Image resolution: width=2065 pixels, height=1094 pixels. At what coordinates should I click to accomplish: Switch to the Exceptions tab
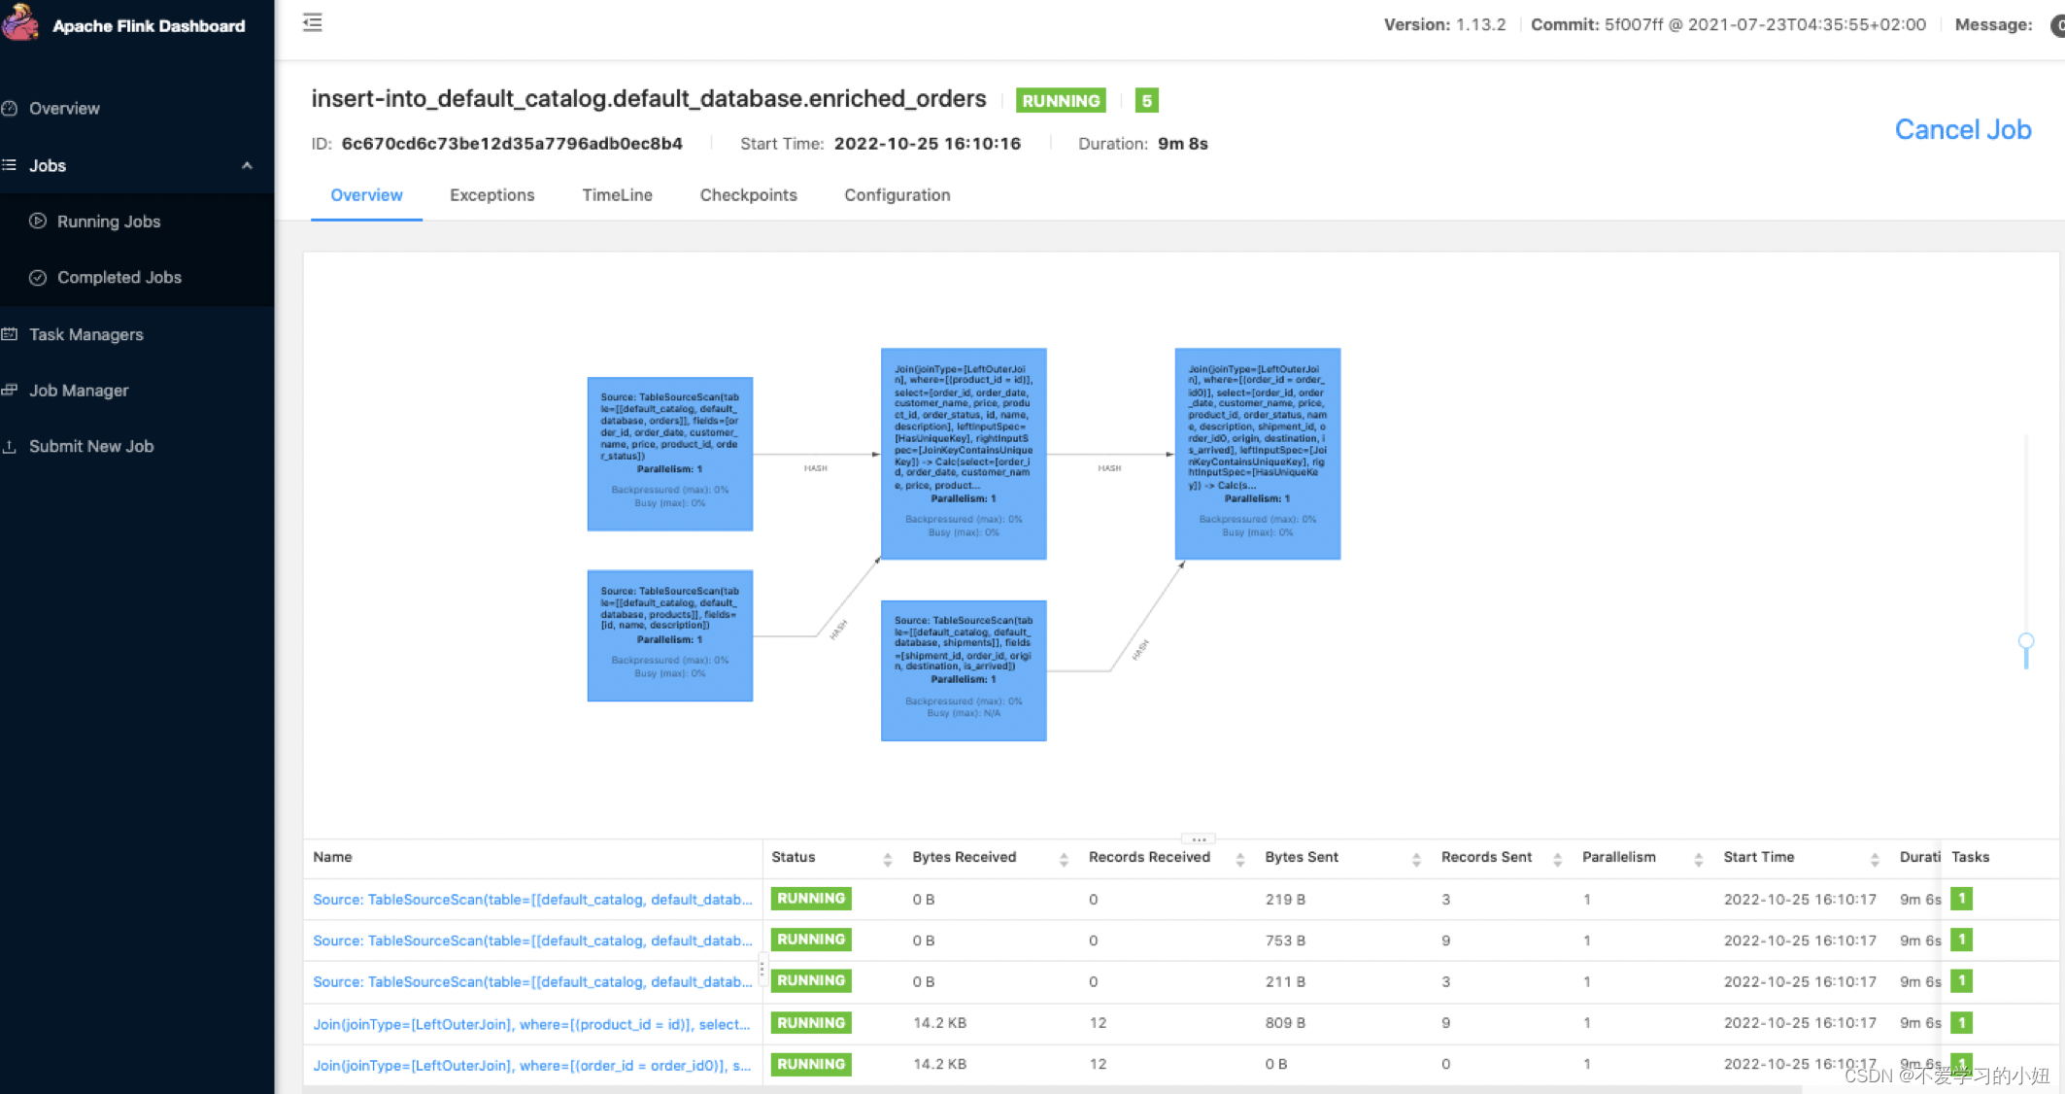491,195
